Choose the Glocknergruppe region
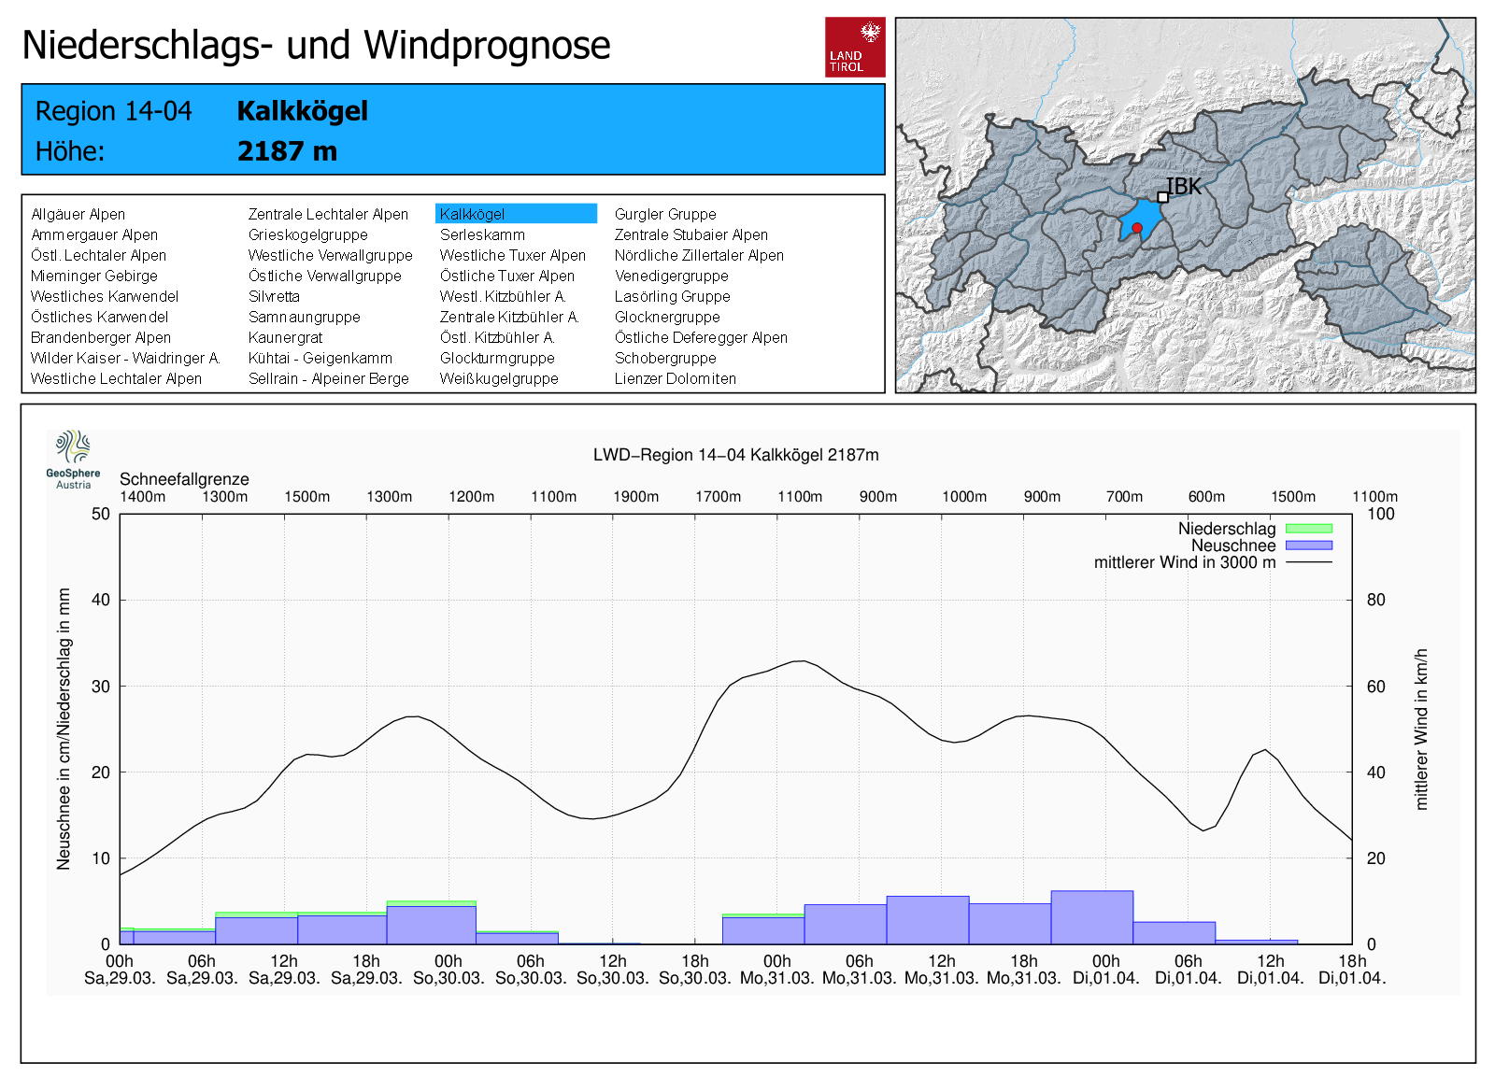This screenshot has width=1495, height=1077. tap(667, 317)
